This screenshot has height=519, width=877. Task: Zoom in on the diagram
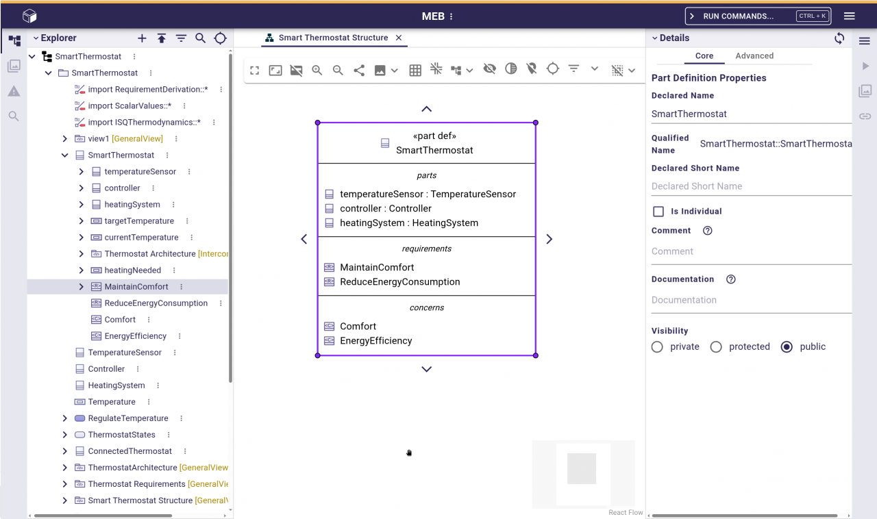pos(317,70)
